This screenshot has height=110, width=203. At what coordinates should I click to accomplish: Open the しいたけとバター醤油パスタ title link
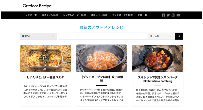tap(45, 77)
